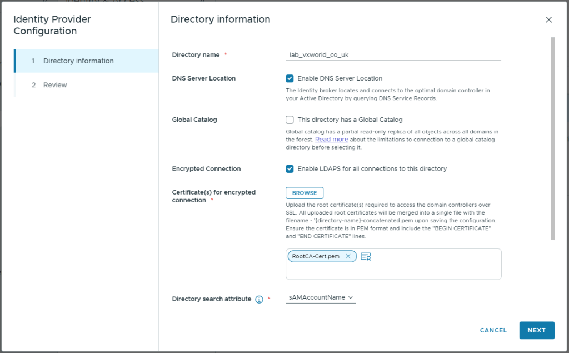
Task: Open the sAMAccountName search attribute dropdown
Action: [321, 298]
